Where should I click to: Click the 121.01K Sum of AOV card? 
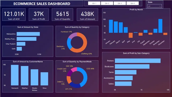click(x=14, y=15)
